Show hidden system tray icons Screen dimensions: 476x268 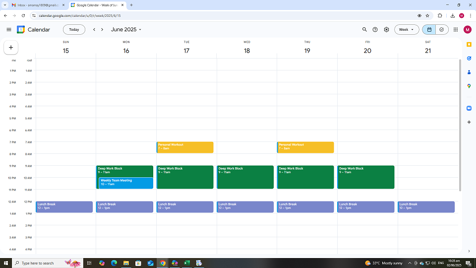point(410,263)
